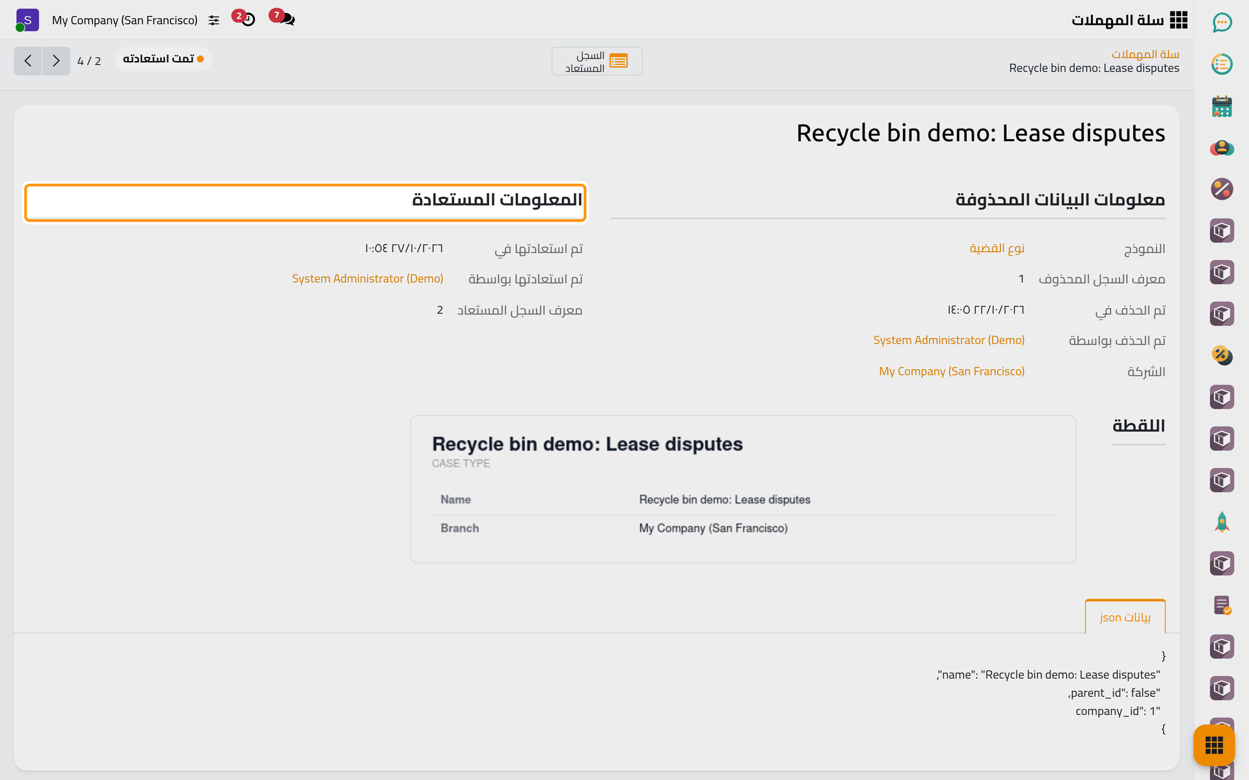Click the JSON line "company_id": 1
Viewport: 1249px width, 780px height.
[1118, 711]
